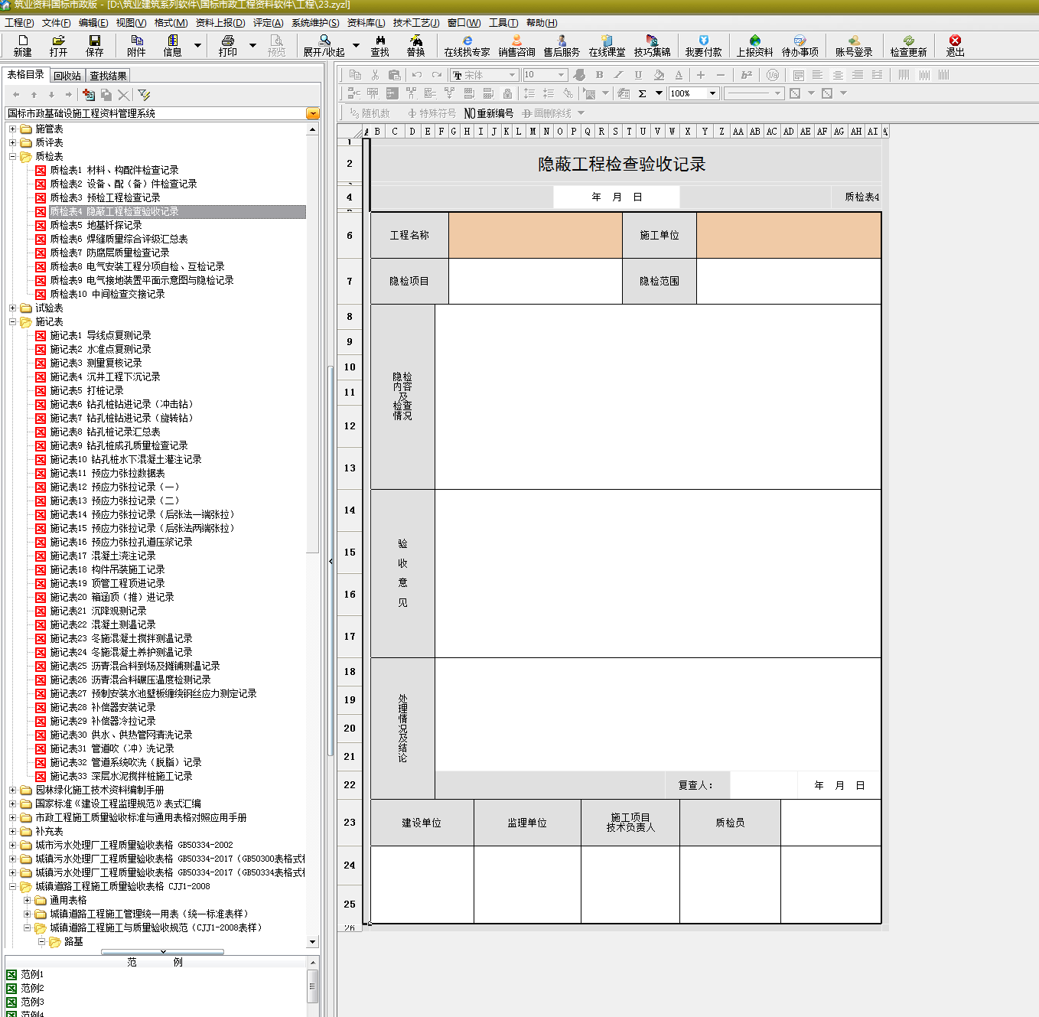Collapse the 质检表 tree folder
Screen dimensions: 1039x1017
pos(12,156)
